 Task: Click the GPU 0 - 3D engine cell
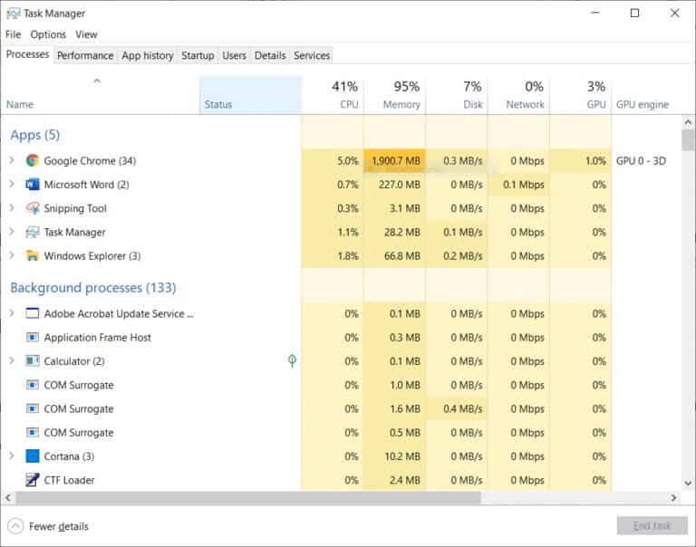(641, 160)
